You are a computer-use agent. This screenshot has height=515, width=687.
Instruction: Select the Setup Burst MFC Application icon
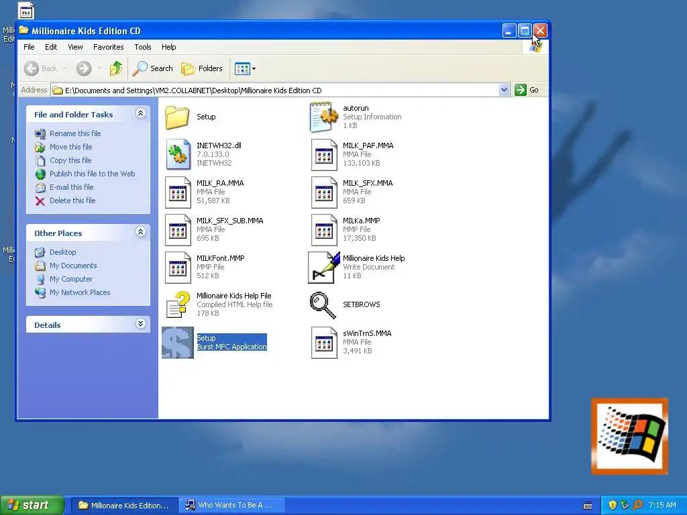click(x=177, y=343)
